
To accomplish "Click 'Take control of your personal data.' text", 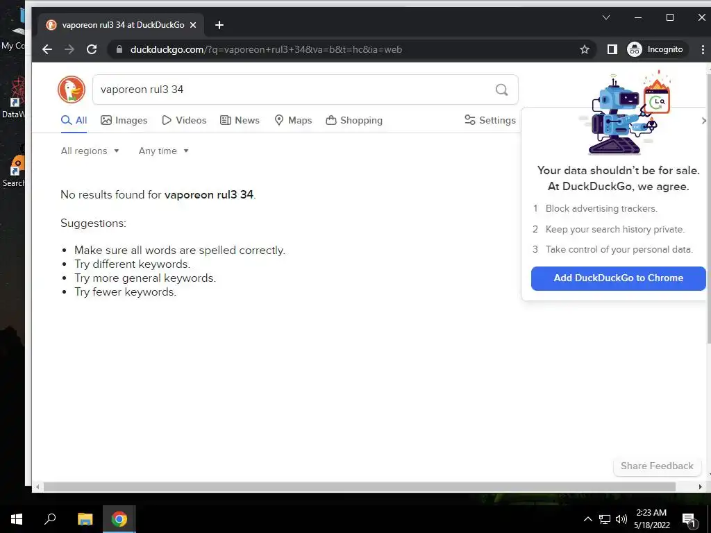I will (619, 250).
